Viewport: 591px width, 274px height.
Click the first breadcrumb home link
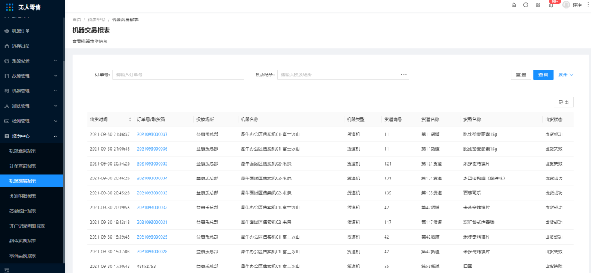(77, 19)
